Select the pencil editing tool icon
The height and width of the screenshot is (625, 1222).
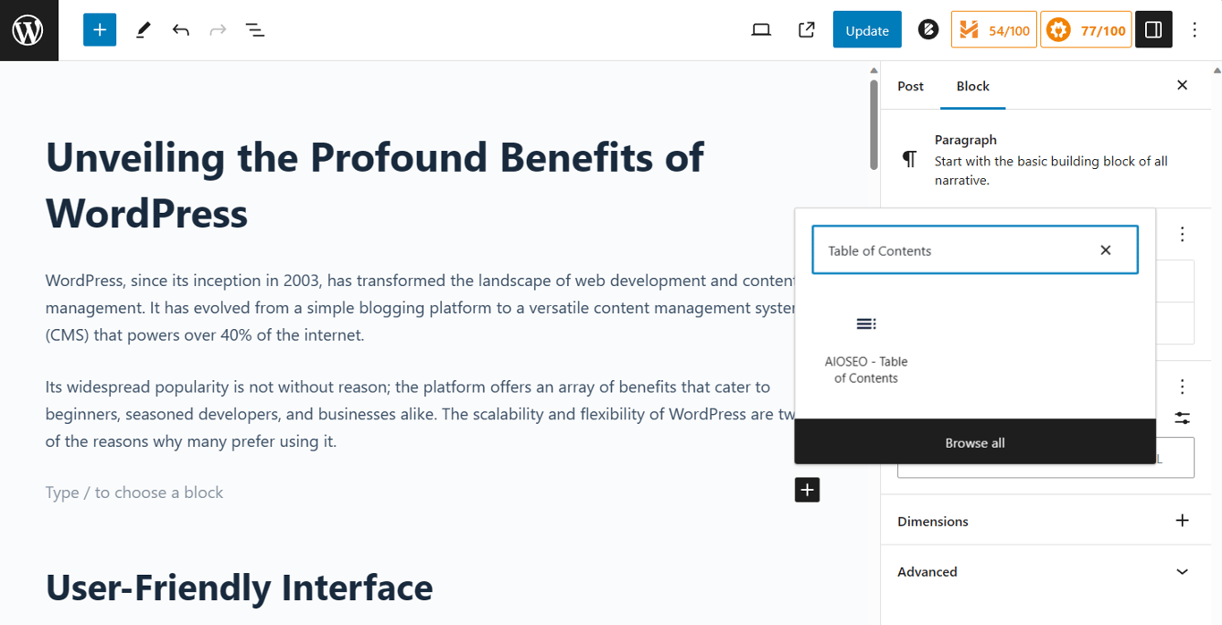(142, 30)
